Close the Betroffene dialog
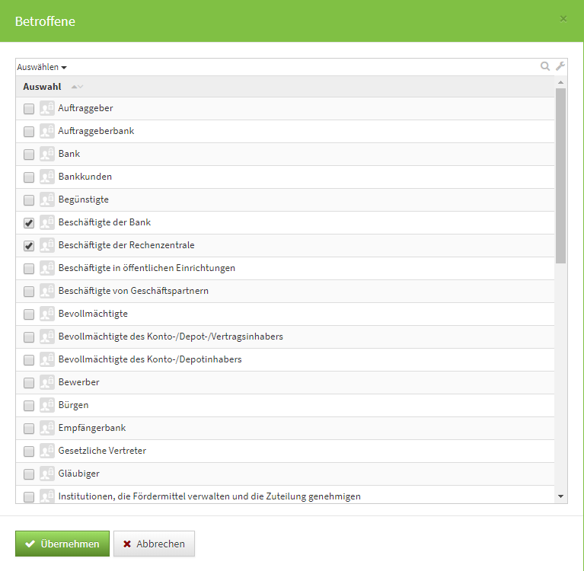 563,19
